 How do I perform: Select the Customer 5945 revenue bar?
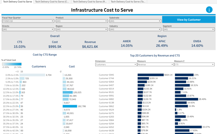click(x=151, y=75)
